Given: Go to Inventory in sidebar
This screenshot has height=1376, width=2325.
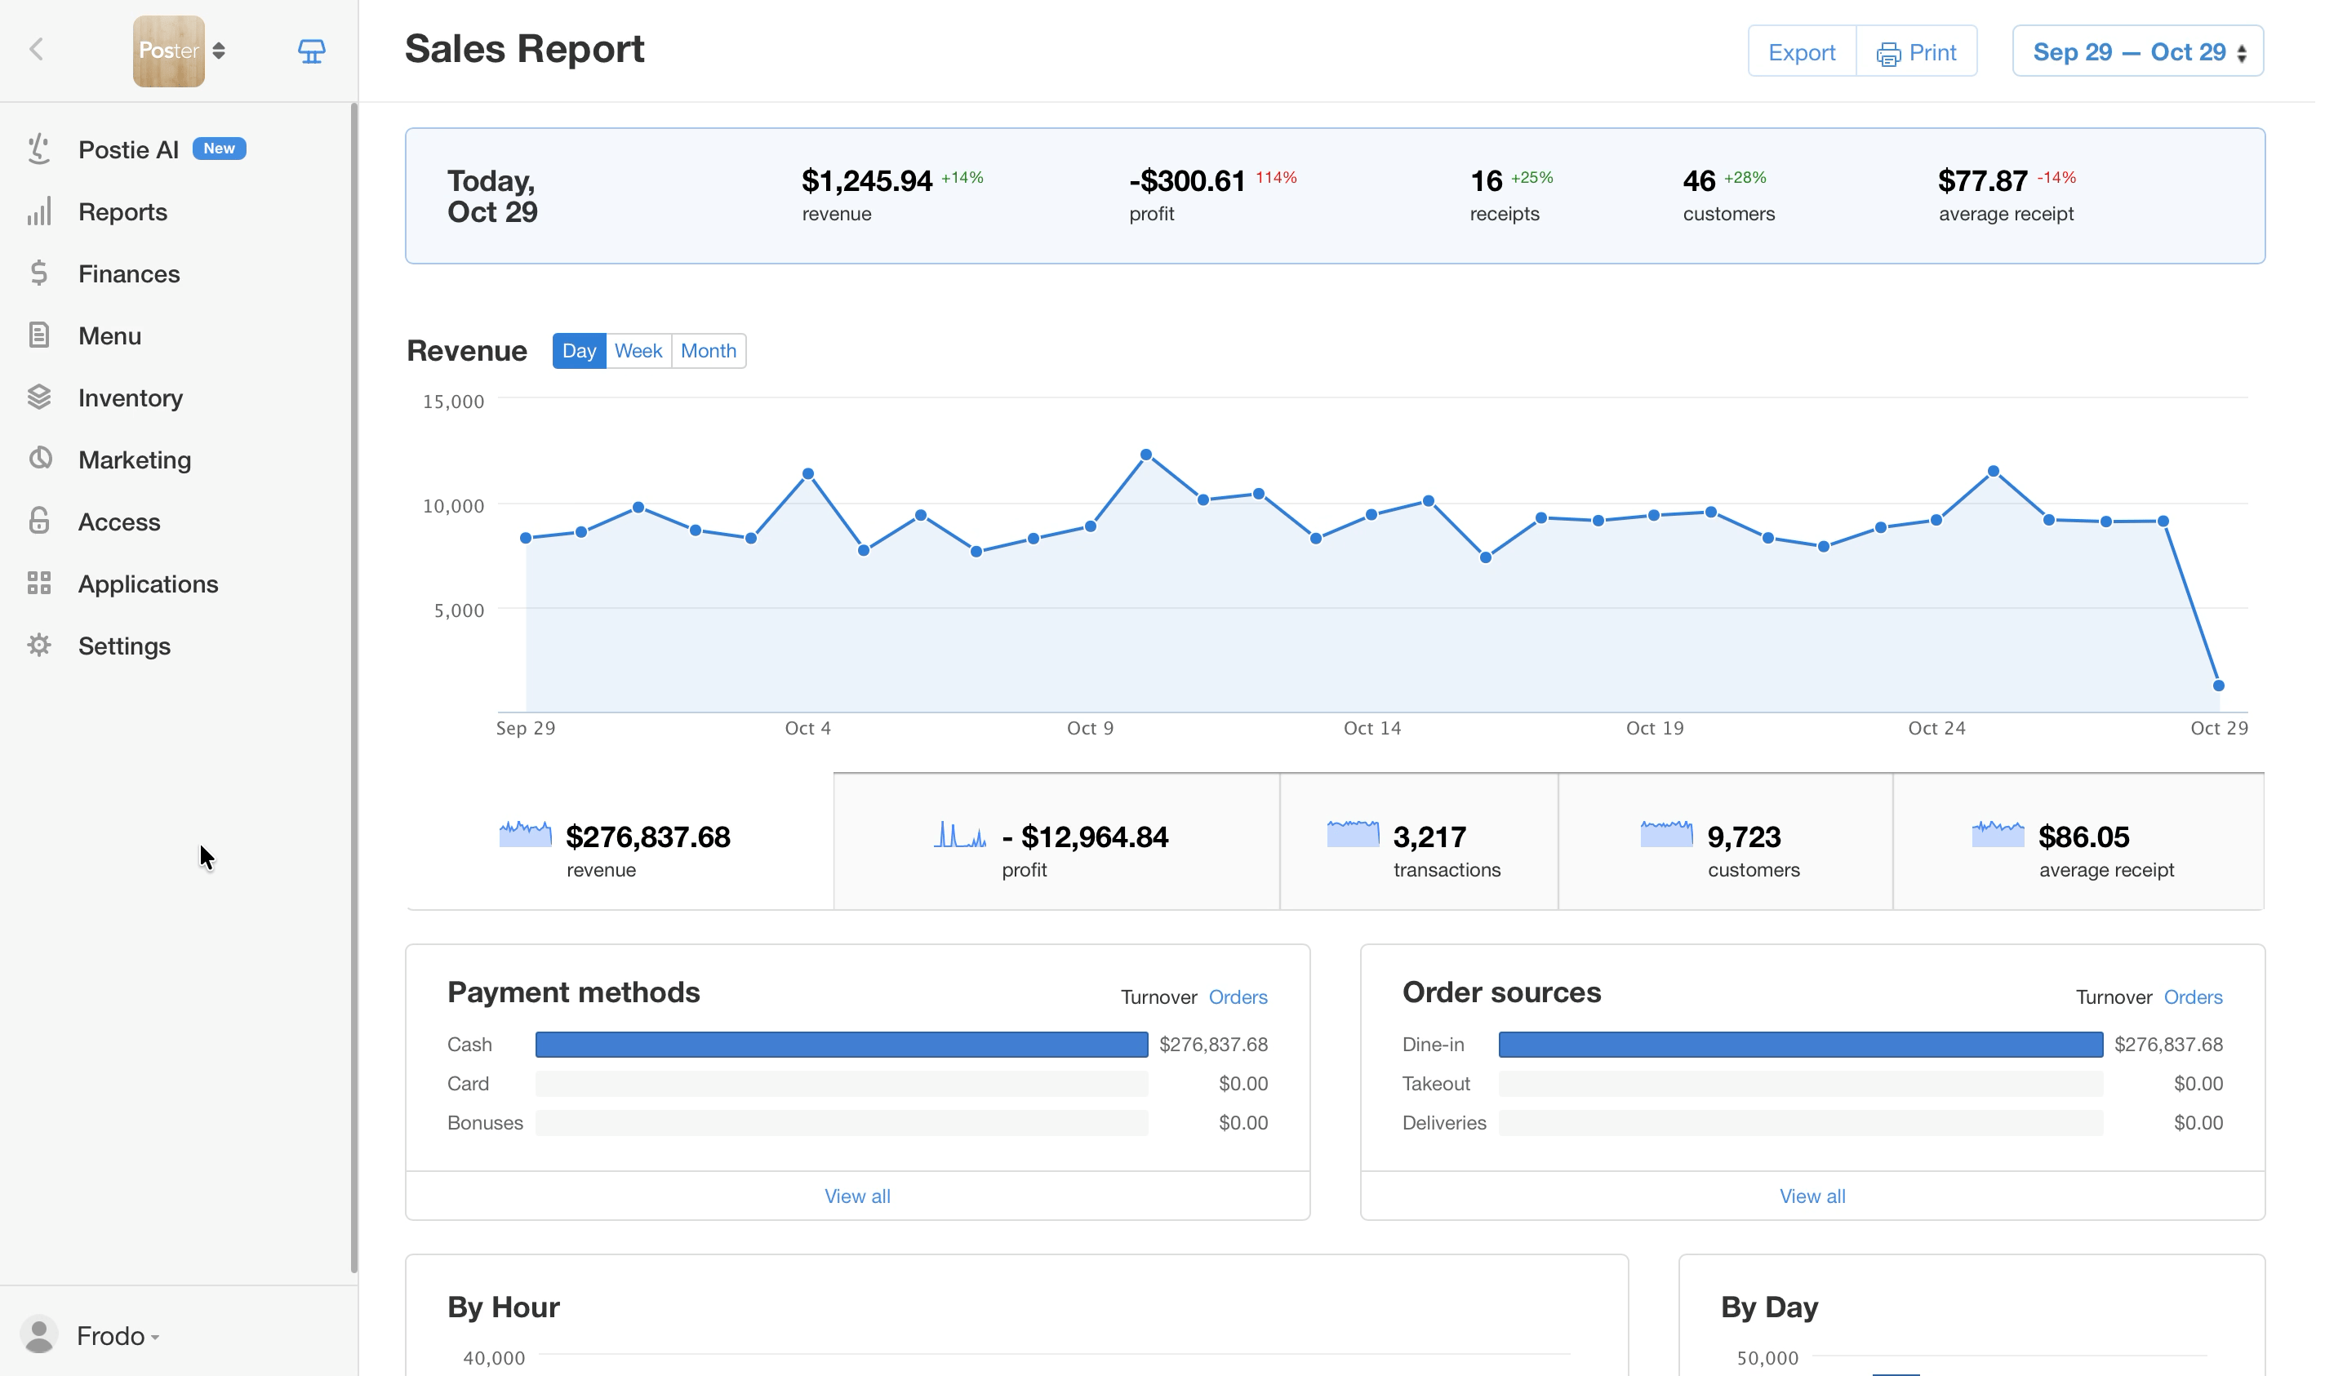Looking at the screenshot, I should 130,397.
